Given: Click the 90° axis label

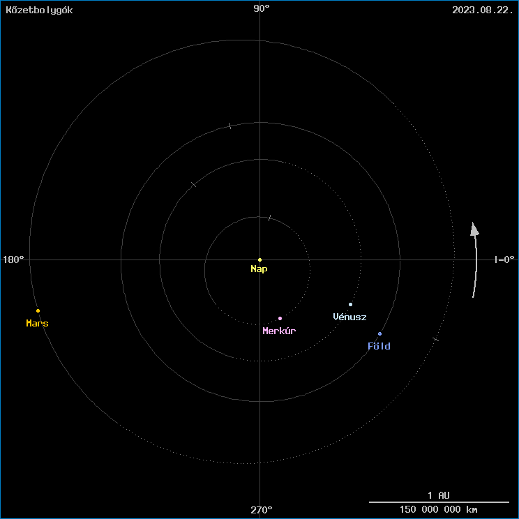Looking at the screenshot, I should pos(261,8).
